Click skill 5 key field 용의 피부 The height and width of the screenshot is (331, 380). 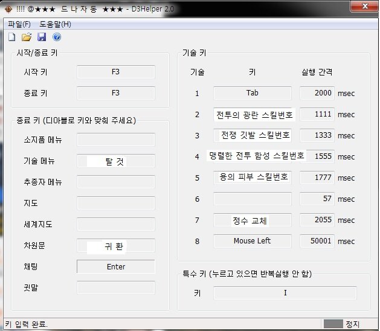(x=253, y=178)
